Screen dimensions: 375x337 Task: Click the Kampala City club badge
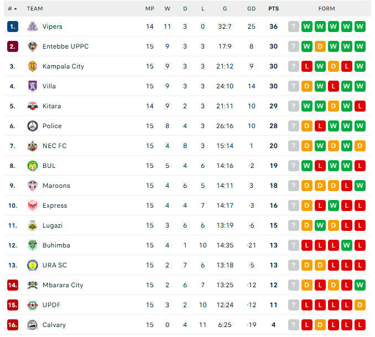(32, 66)
